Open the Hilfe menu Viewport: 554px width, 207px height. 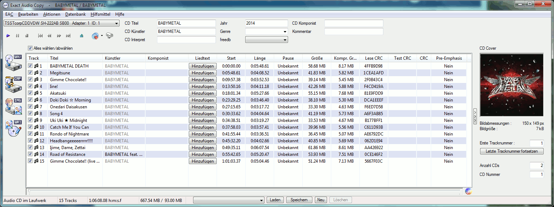(120, 14)
